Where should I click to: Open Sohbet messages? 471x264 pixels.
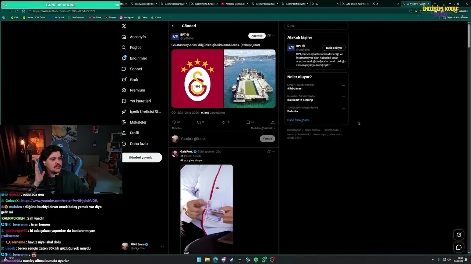[x=132, y=69]
